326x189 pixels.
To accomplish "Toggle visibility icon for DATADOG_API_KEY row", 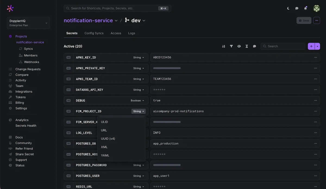I will [68, 90].
